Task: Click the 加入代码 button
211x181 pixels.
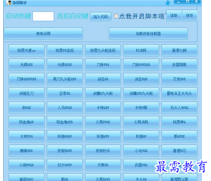Action: (x=101, y=16)
